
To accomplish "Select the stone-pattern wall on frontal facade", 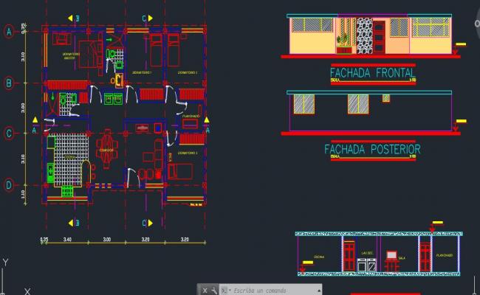I will tap(363, 37).
